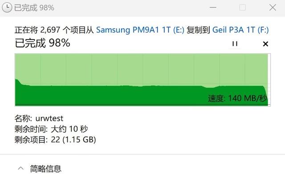Image resolution: width=285 pixels, height=180 pixels.
Task: Collapse details using the chevron arrow
Action: [21, 168]
